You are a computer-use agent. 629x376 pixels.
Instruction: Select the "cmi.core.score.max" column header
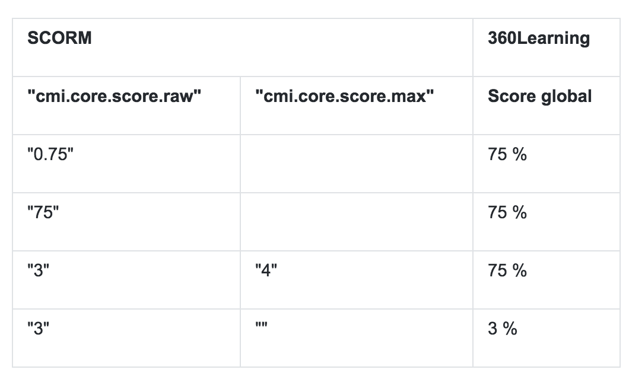(x=341, y=96)
